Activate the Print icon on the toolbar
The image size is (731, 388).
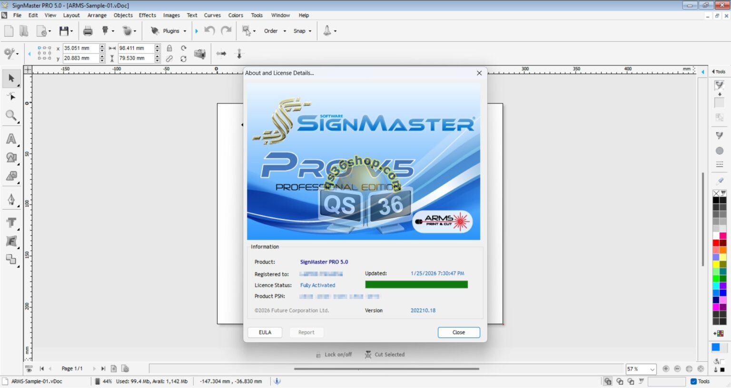88,30
